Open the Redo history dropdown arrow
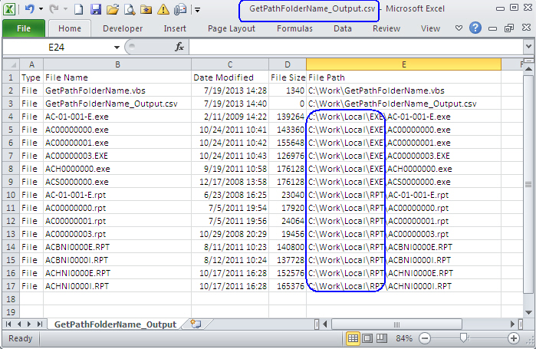The height and width of the screenshot is (349, 536). (65, 9)
